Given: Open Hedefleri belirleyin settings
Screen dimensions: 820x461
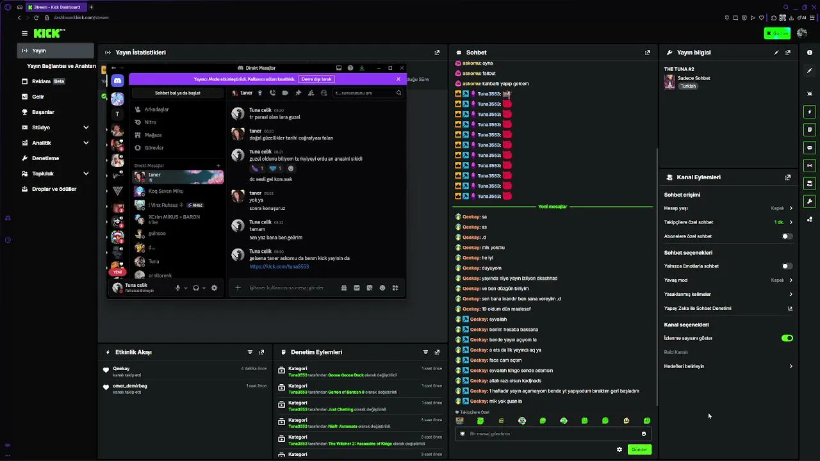Looking at the screenshot, I should coord(728,367).
